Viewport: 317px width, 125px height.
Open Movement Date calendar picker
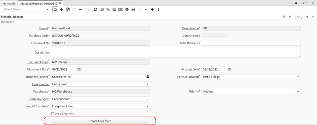click(79, 70)
